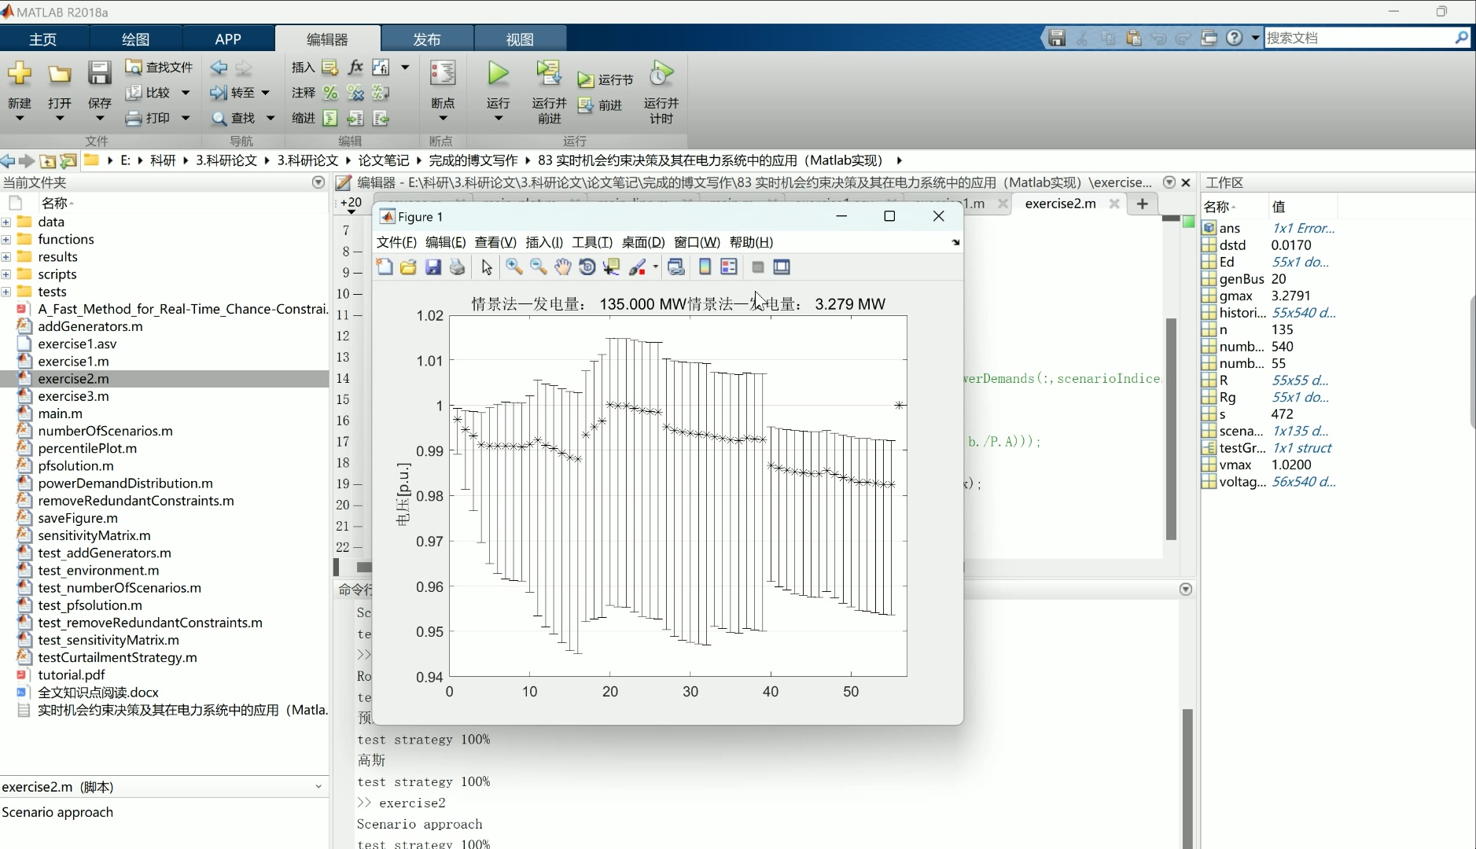The width and height of the screenshot is (1476, 849).
Task: Switch to the 绘图 ribbon tab
Action: 136,39
